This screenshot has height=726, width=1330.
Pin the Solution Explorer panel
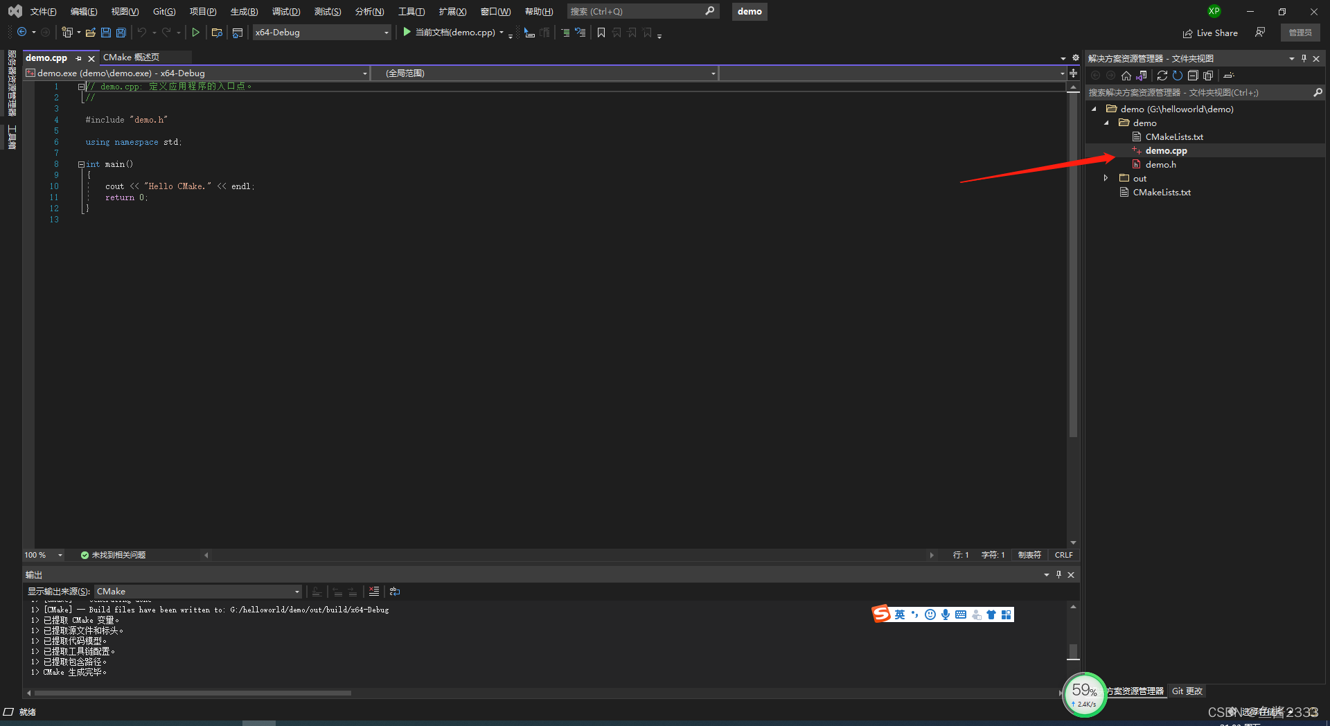click(1304, 59)
